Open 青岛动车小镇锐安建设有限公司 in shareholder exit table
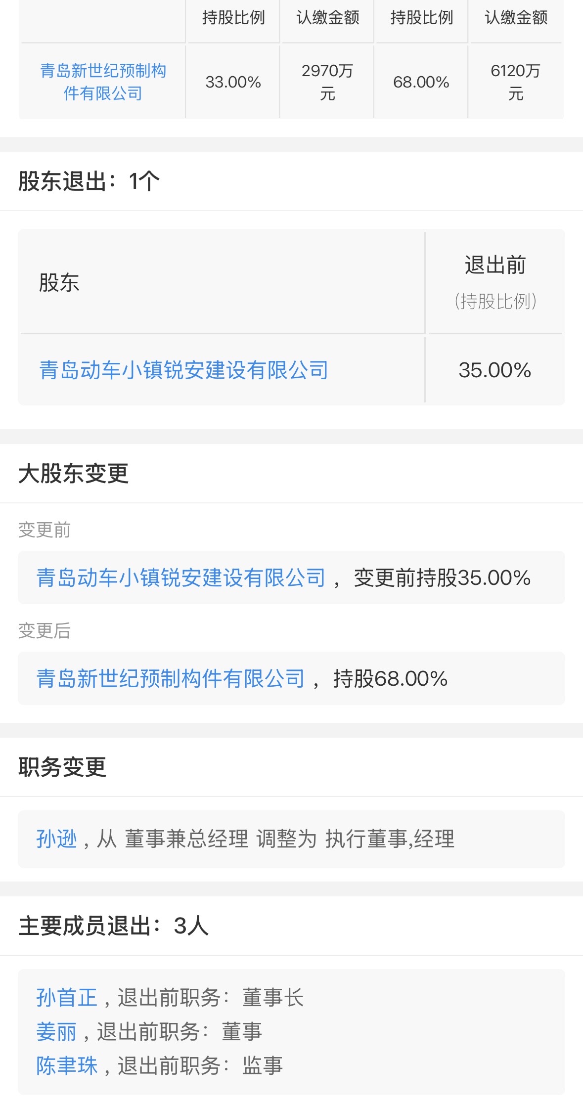 click(183, 370)
